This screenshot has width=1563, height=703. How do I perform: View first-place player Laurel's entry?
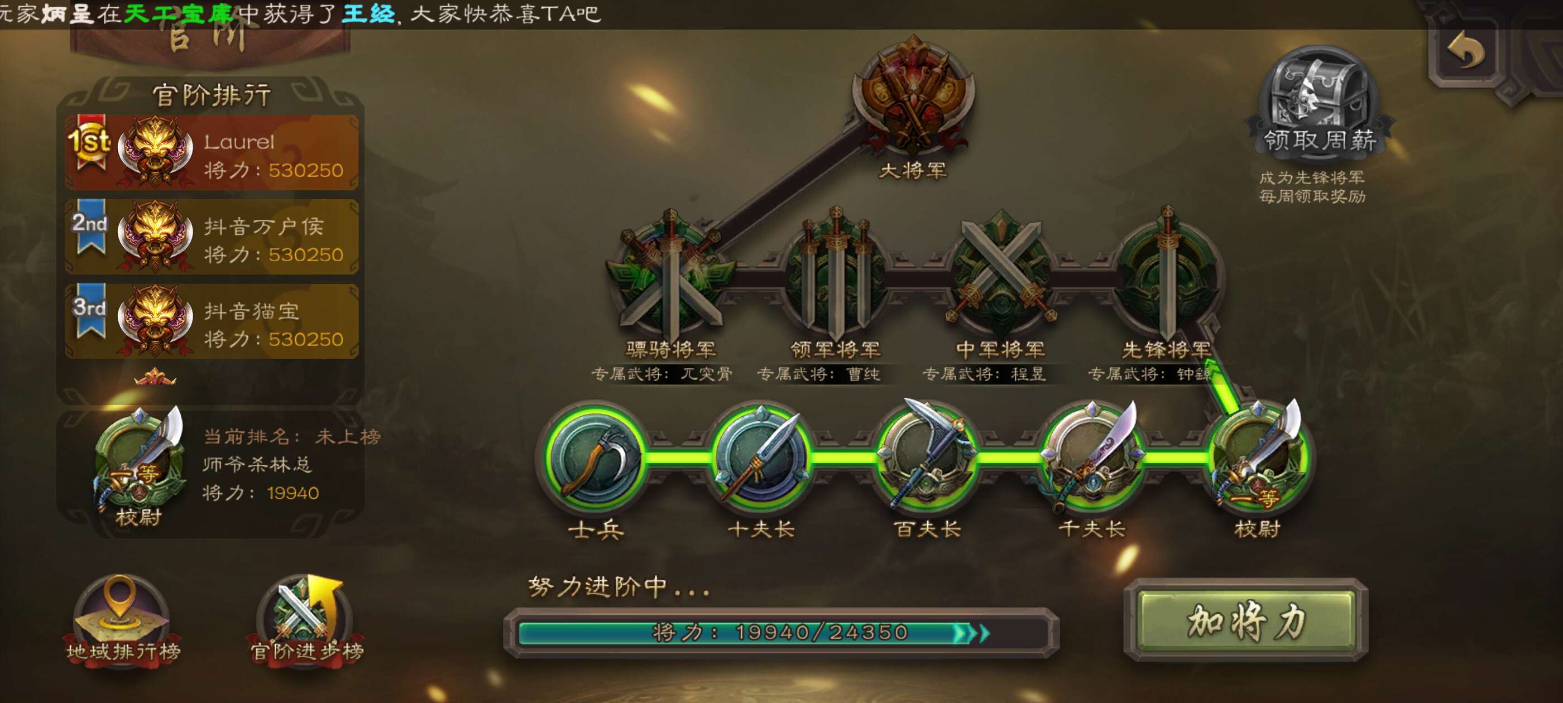click(212, 152)
